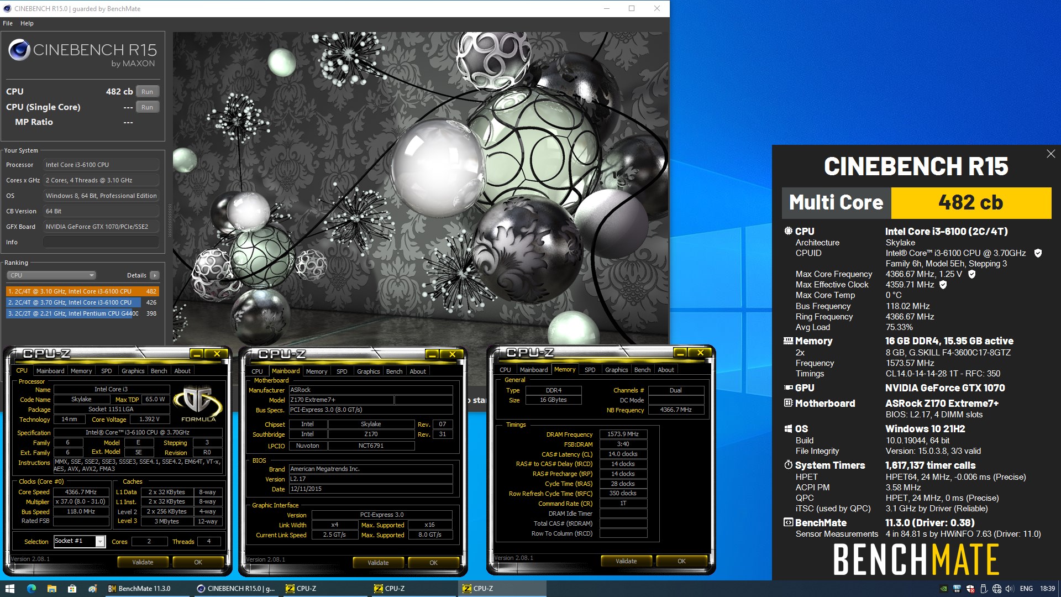Minimize the right CPU-Z Memory window
Viewport: 1061px width, 597px height.
(680, 353)
